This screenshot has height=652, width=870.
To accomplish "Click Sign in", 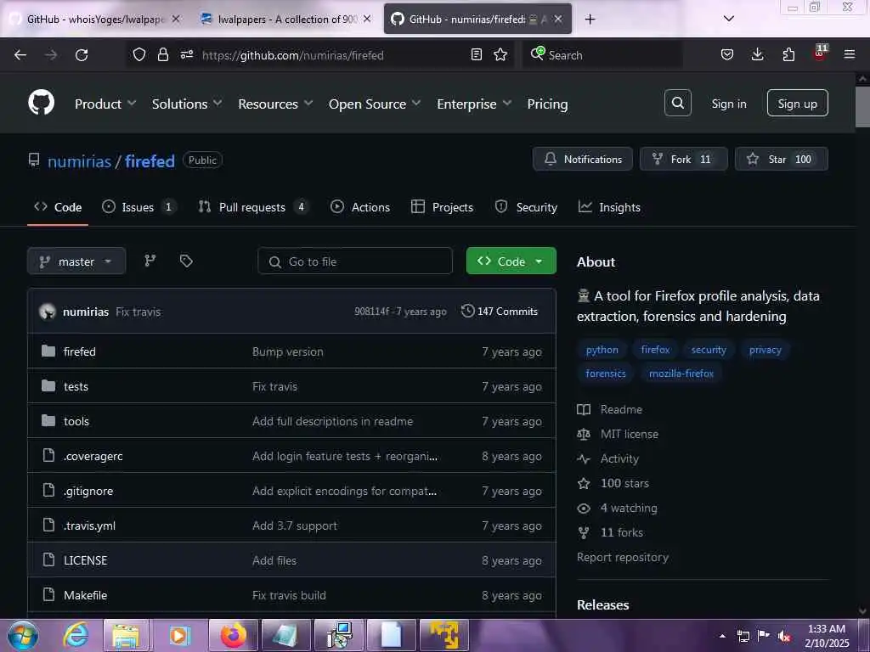I will pyautogui.click(x=728, y=104).
